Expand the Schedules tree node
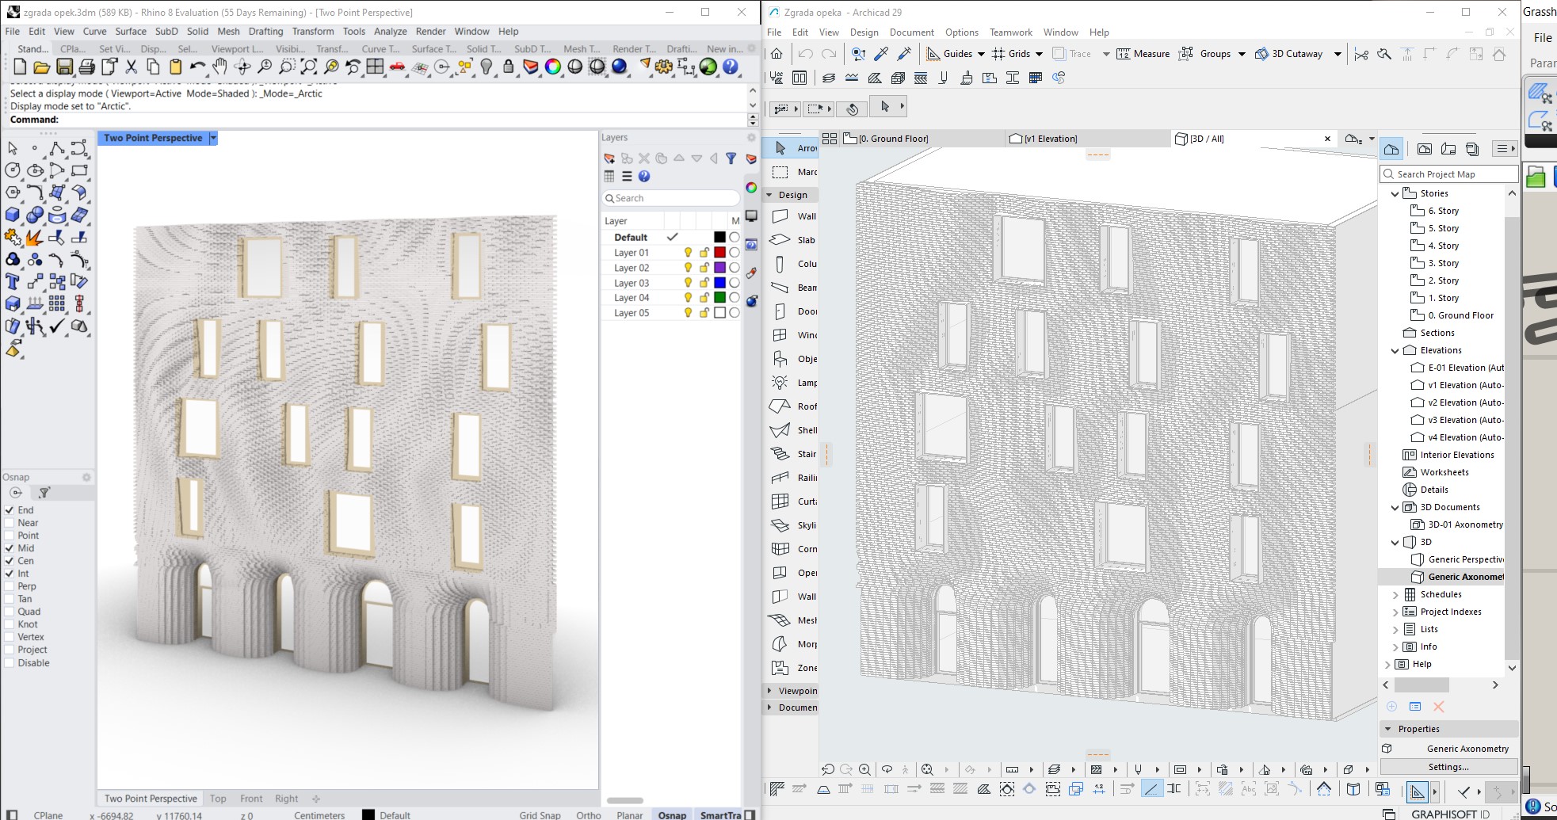This screenshot has width=1557, height=820. click(x=1395, y=594)
